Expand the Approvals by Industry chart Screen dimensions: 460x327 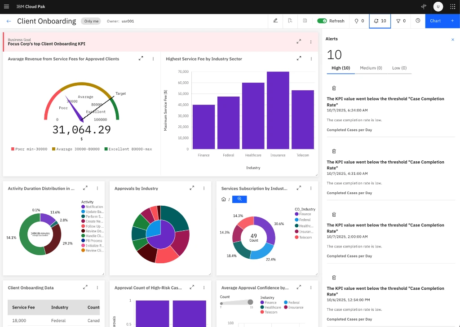192,188
